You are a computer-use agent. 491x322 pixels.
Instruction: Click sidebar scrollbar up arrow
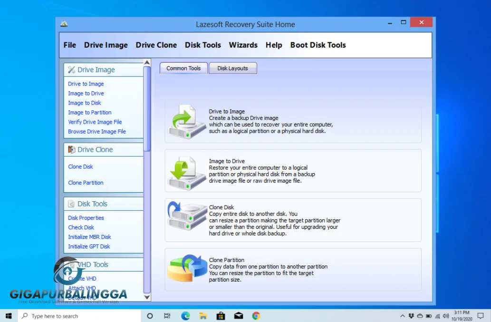pyautogui.click(x=147, y=62)
